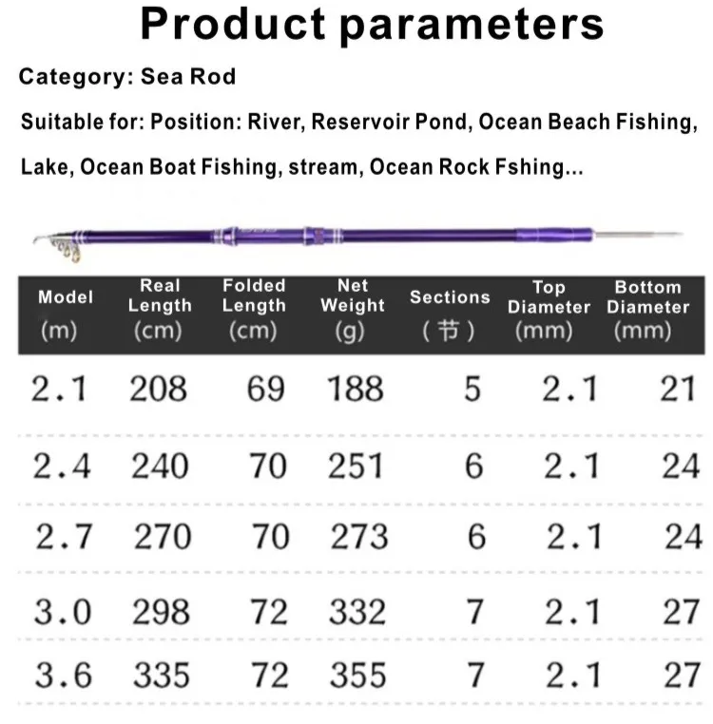Click the Product parameters heading
713x724 pixels.
click(372, 23)
